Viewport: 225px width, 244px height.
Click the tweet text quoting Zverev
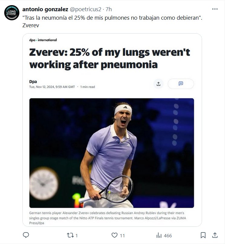tap(112, 18)
